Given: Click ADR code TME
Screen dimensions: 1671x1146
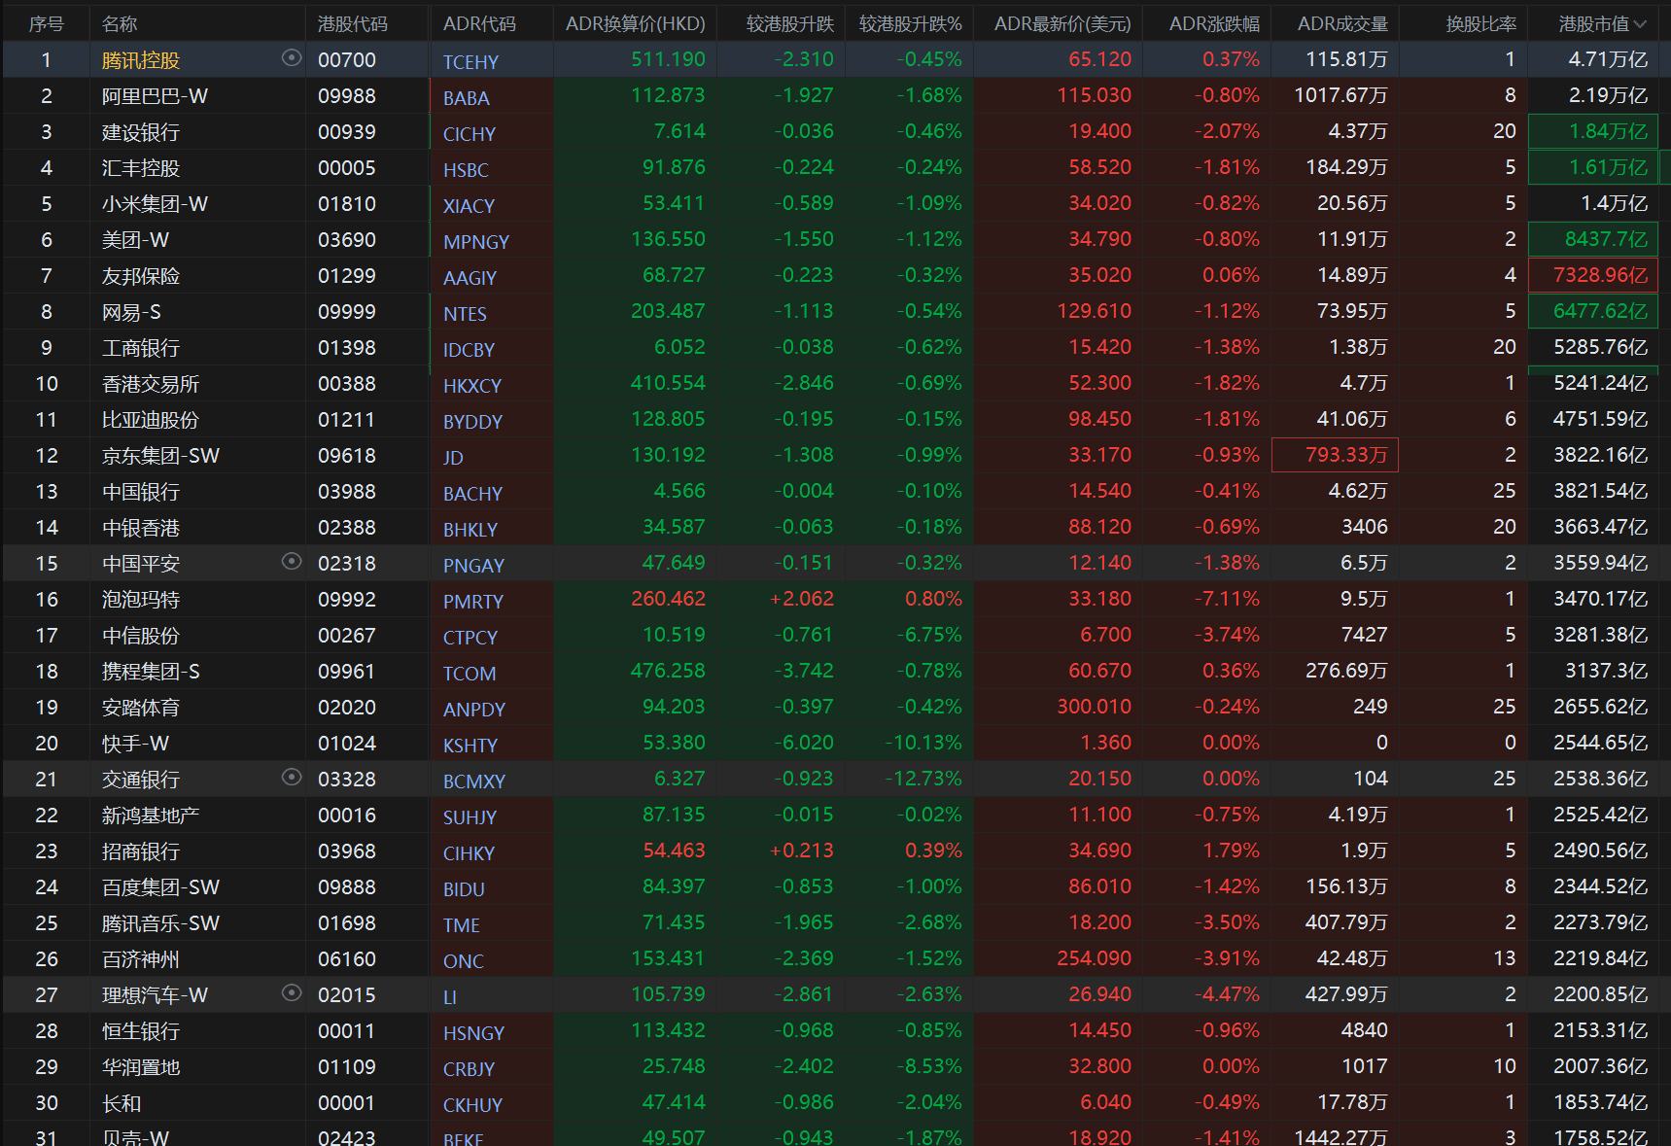Looking at the screenshot, I should coord(462,924).
